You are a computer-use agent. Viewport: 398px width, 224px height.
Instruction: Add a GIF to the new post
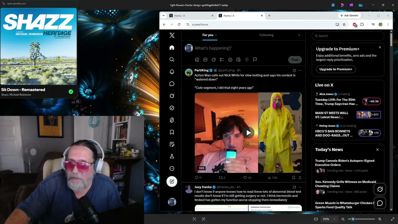click(205, 60)
